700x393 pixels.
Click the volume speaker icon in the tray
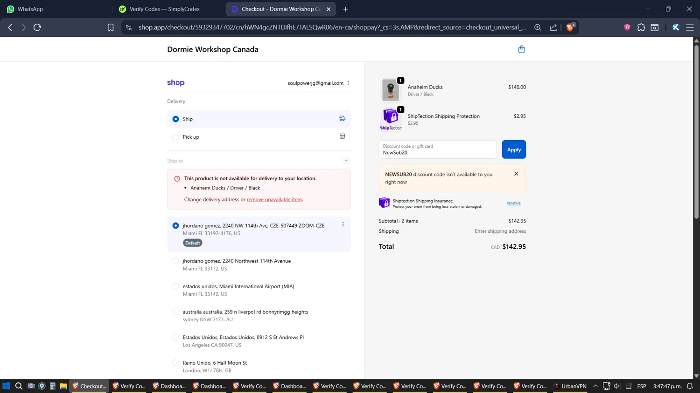tap(616, 386)
